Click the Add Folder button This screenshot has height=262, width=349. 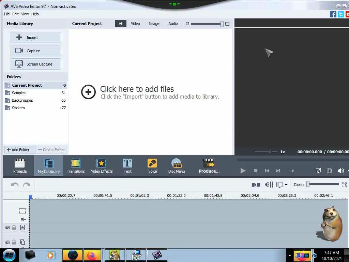pos(19,150)
